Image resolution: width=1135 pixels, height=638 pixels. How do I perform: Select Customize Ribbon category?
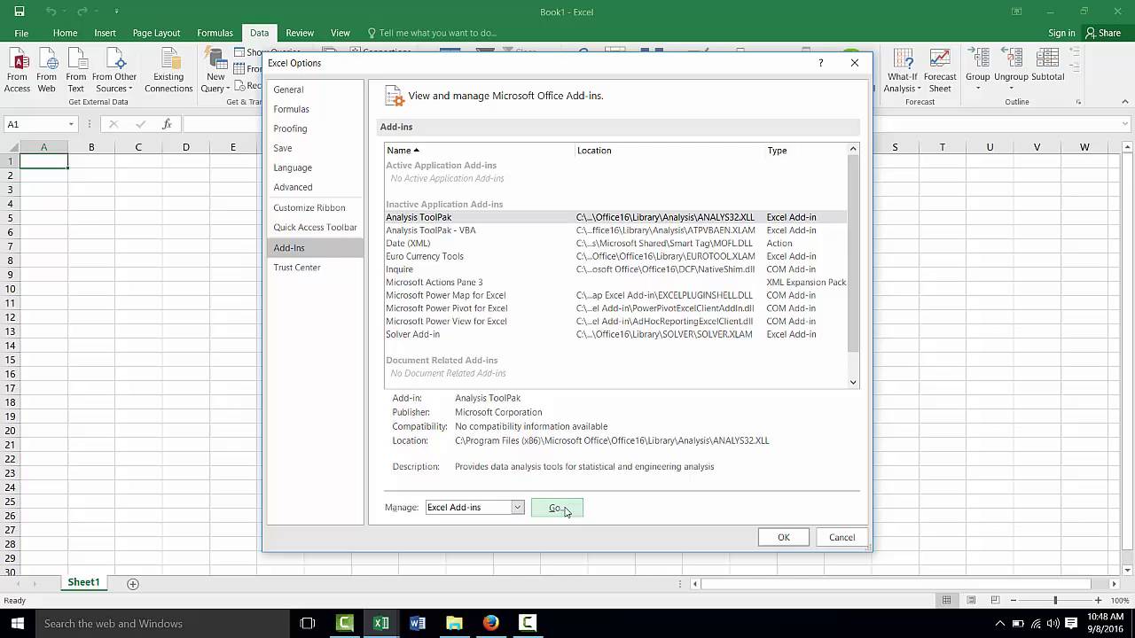point(315,207)
